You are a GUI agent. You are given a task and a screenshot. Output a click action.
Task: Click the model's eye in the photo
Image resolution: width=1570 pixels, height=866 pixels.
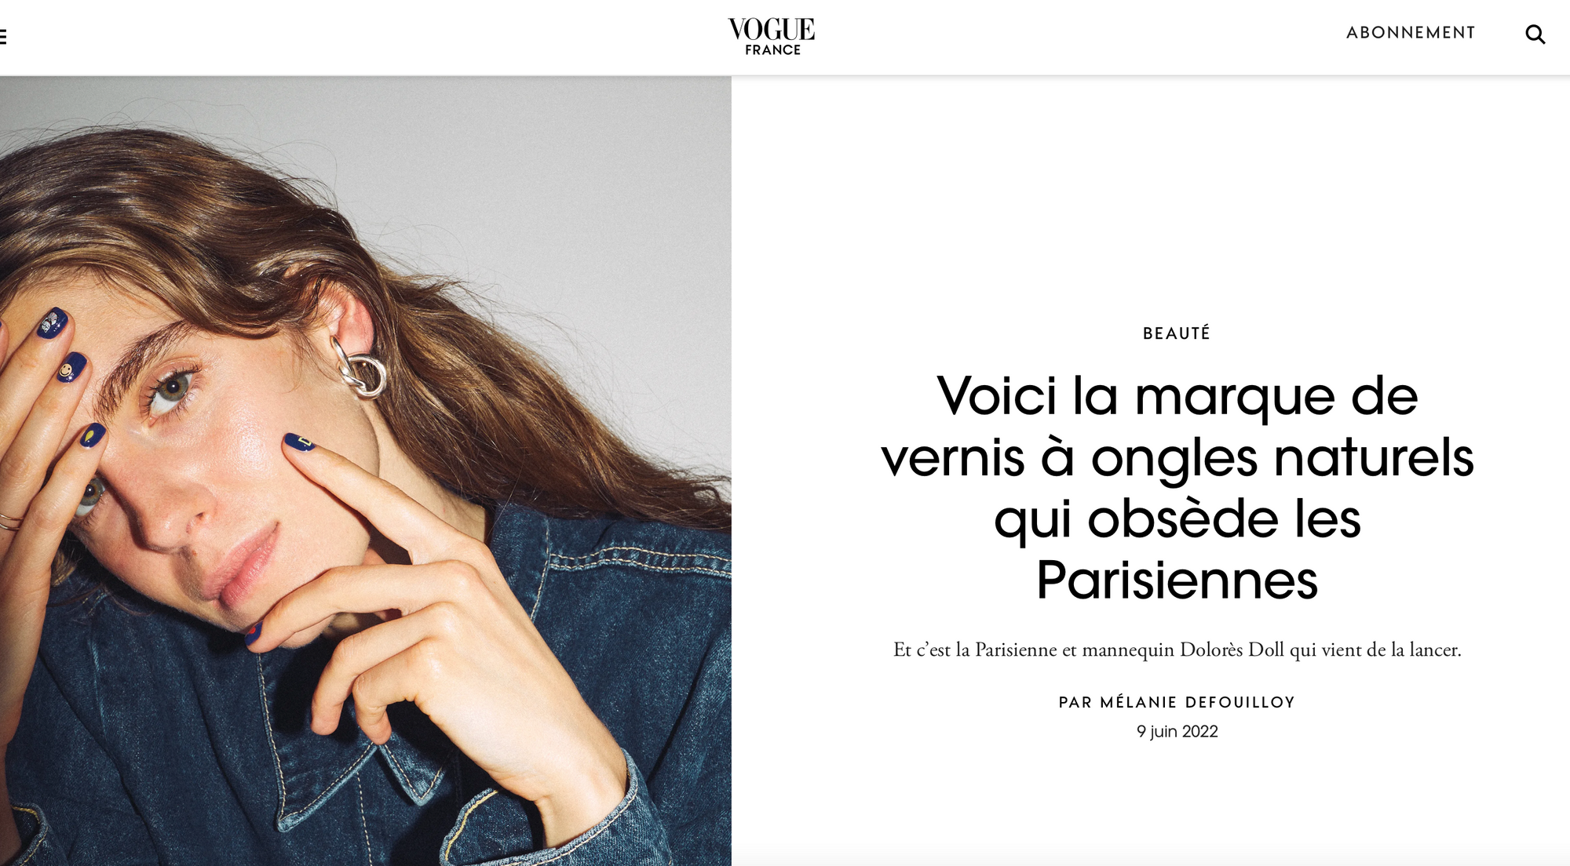click(x=170, y=390)
